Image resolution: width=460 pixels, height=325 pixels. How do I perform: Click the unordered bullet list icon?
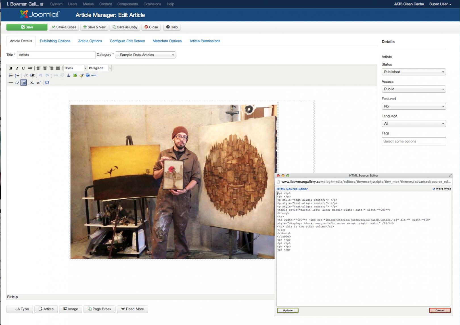(x=11, y=76)
